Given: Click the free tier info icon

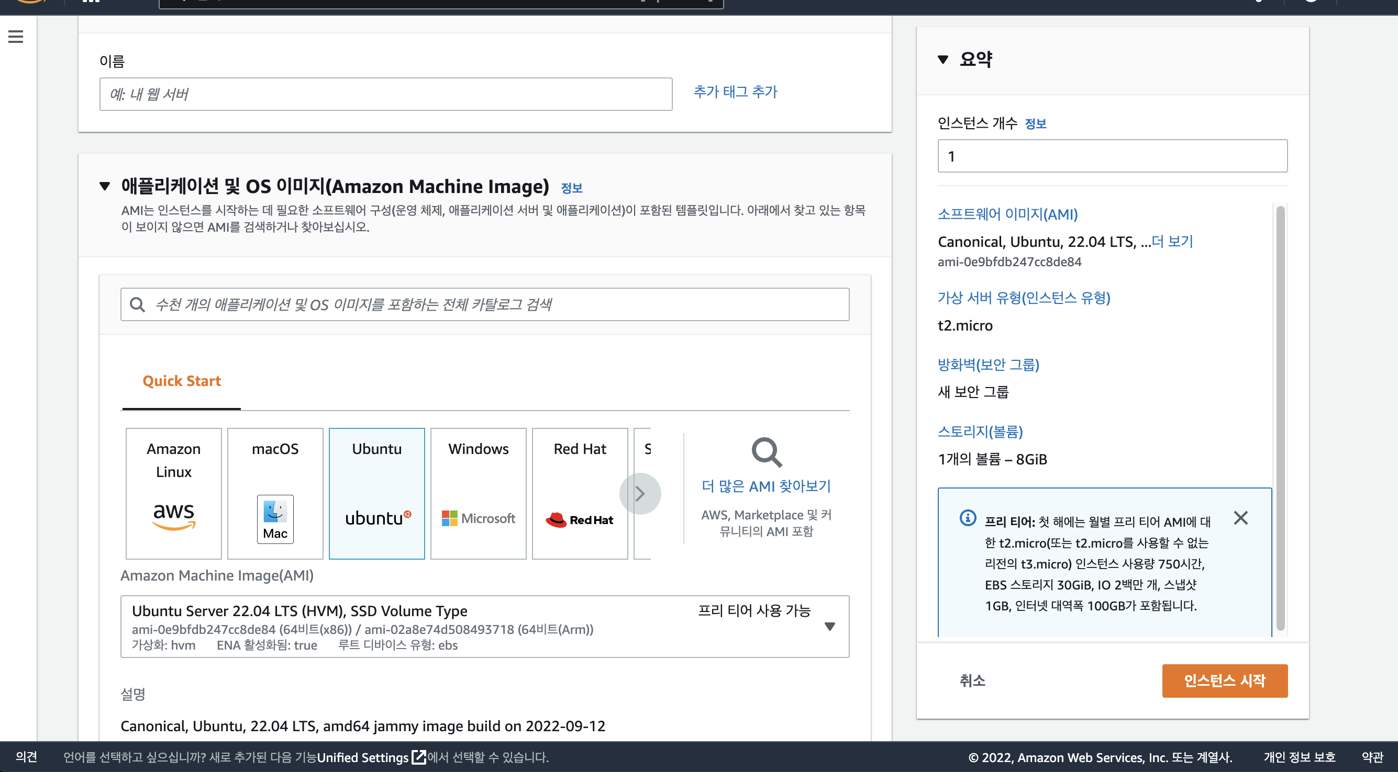Looking at the screenshot, I should pyautogui.click(x=968, y=518).
